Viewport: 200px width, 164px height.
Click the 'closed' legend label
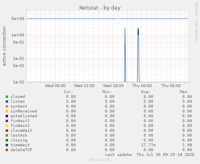click(18, 97)
